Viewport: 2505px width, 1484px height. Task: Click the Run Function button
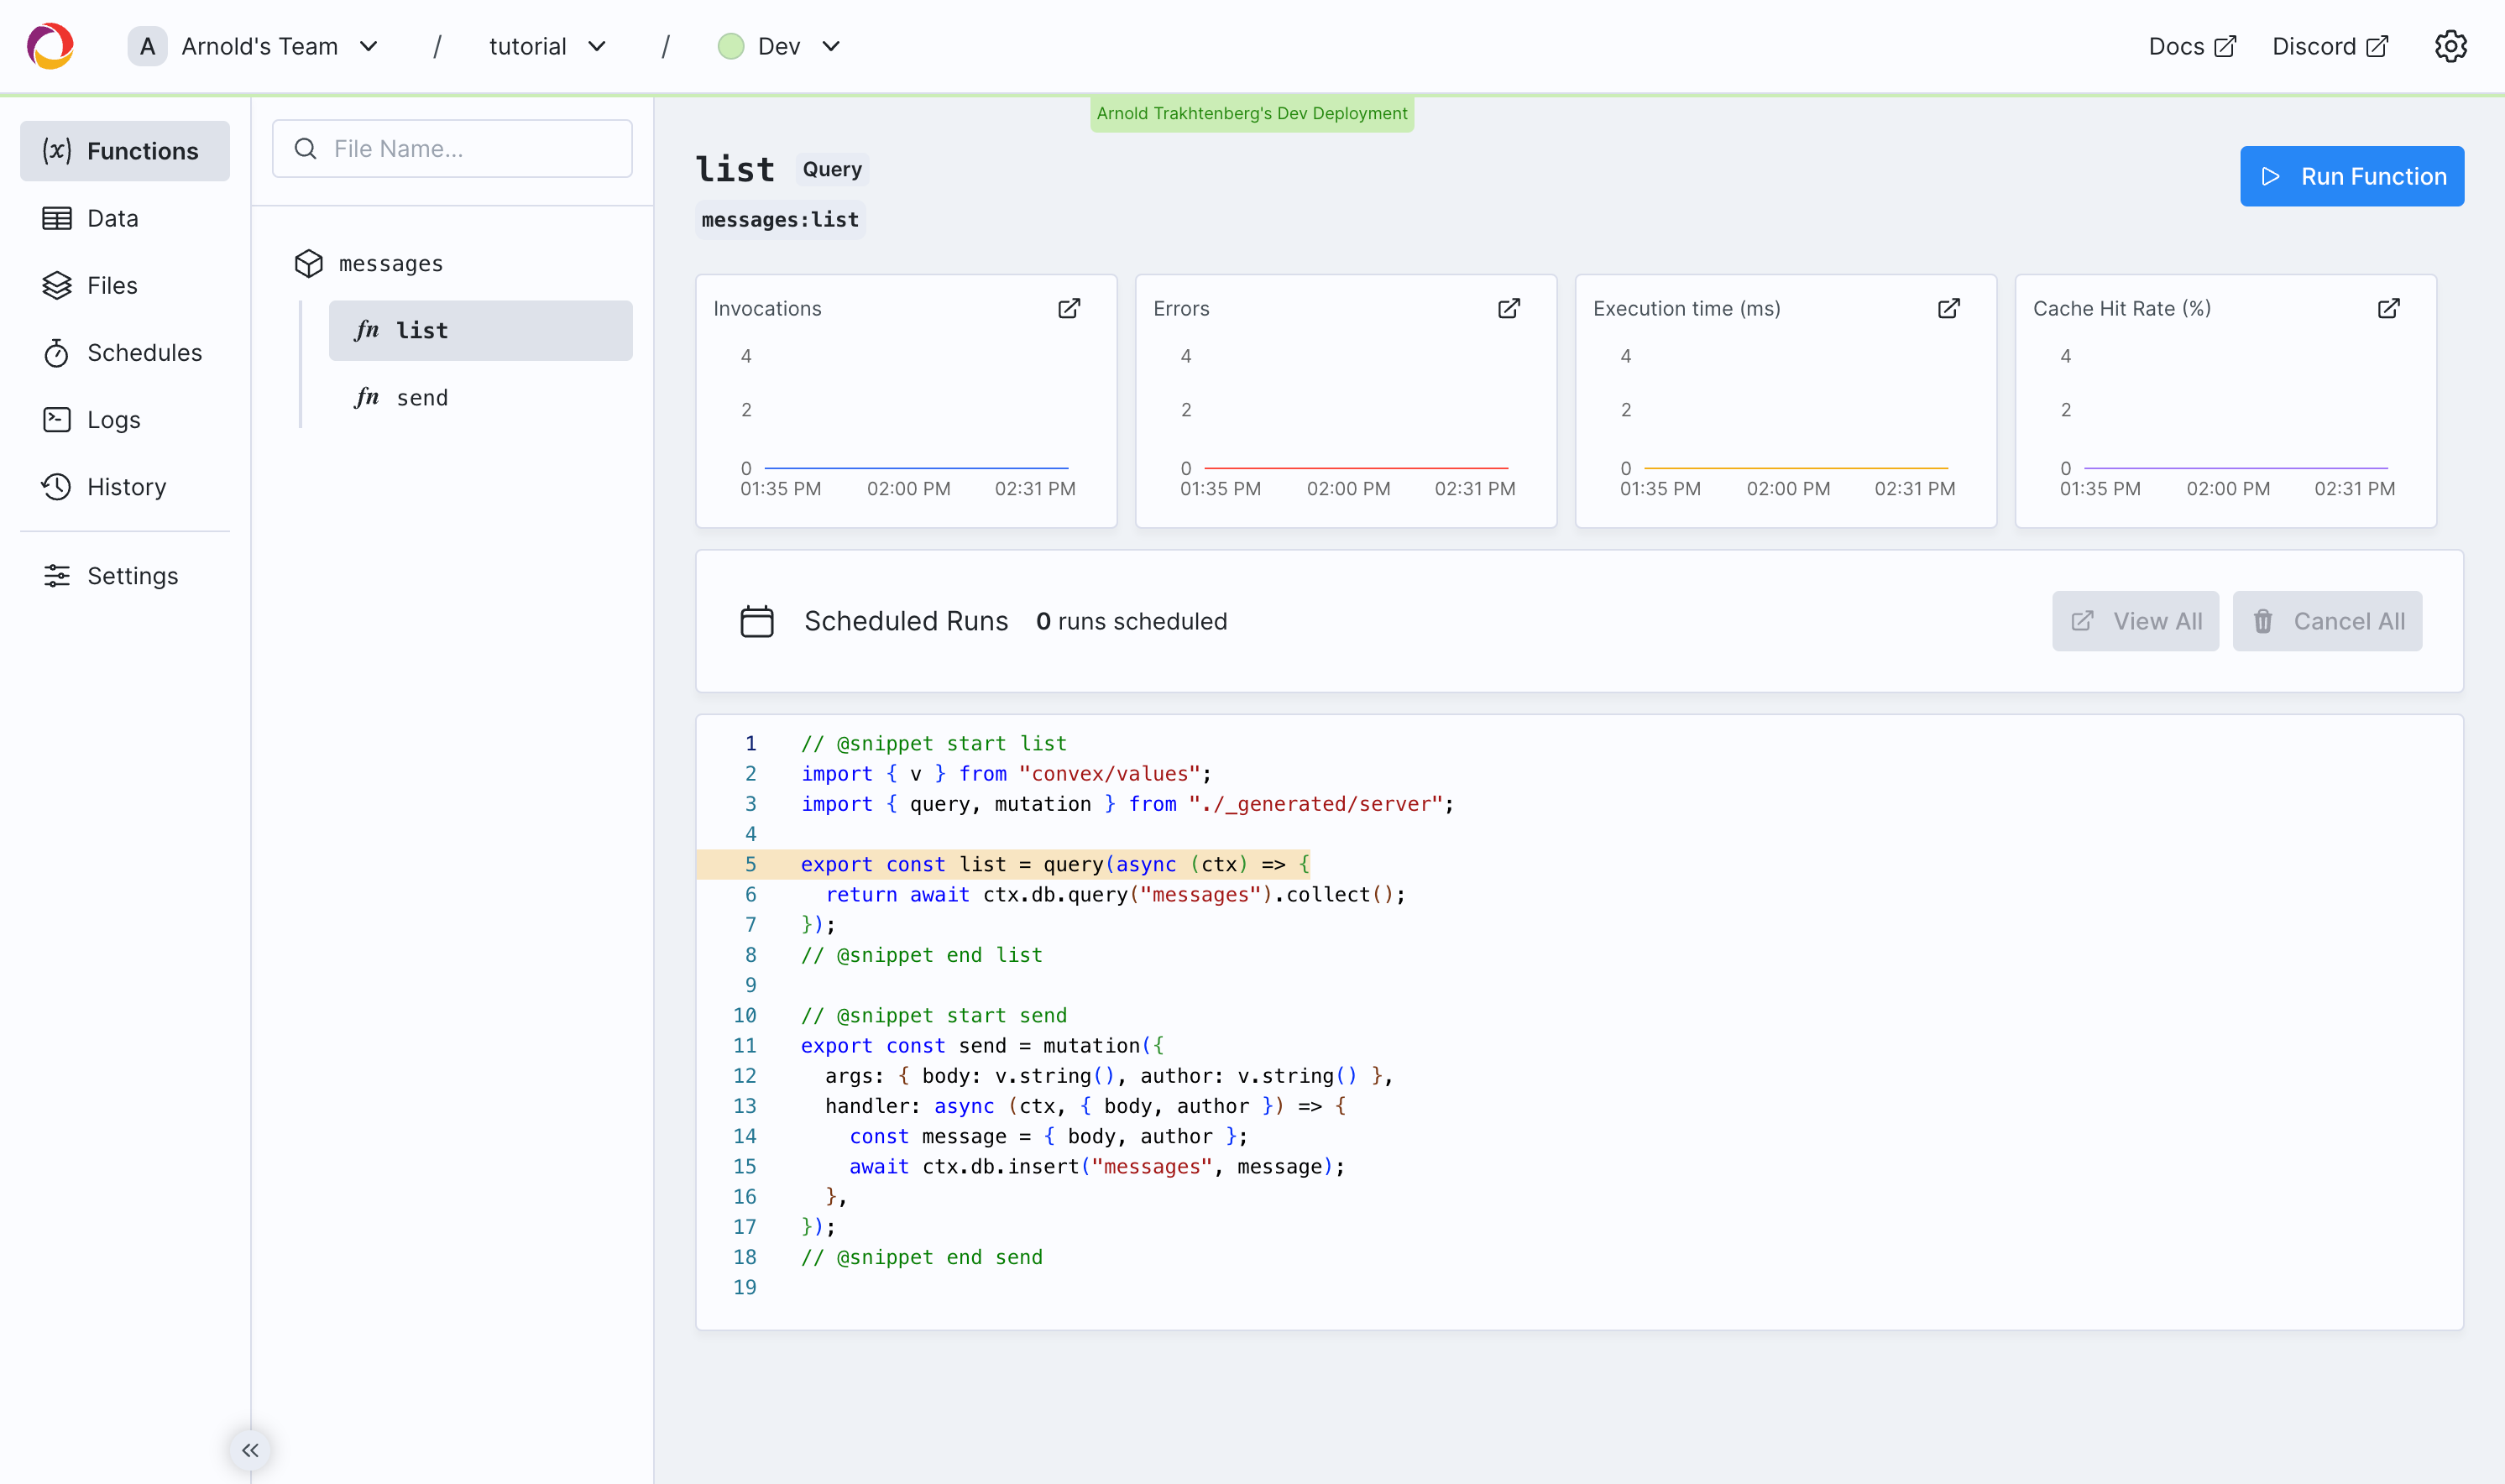coord(2351,176)
